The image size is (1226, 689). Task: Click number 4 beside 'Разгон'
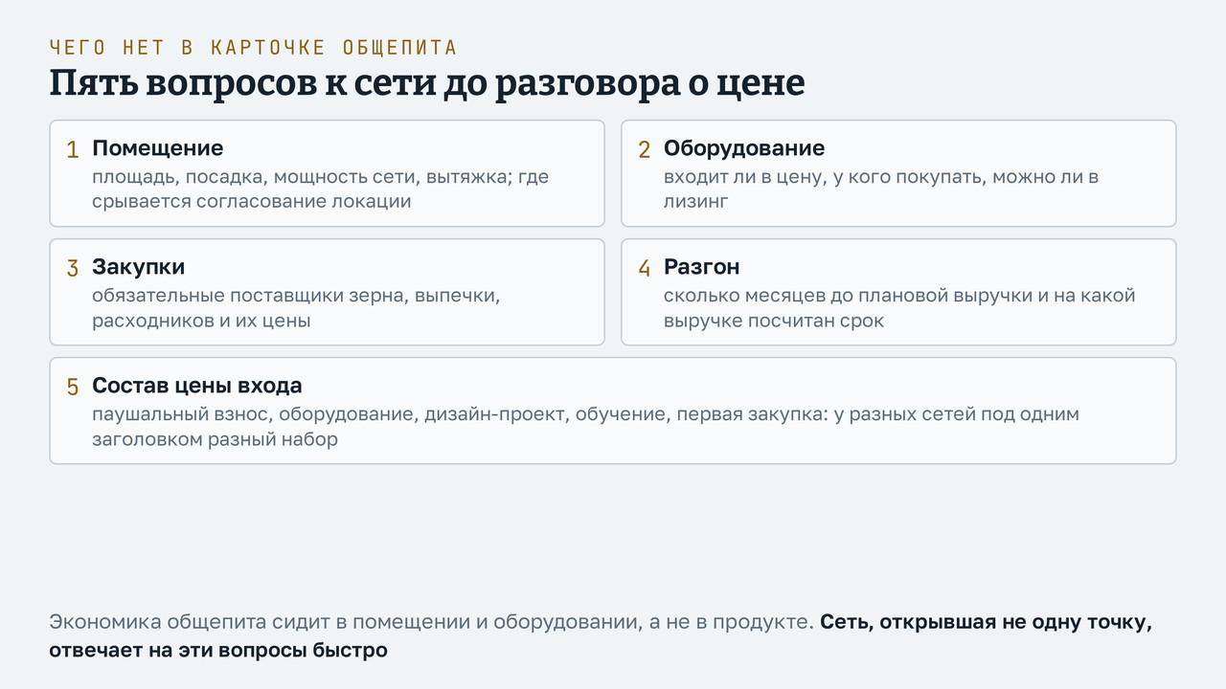(644, 269)
